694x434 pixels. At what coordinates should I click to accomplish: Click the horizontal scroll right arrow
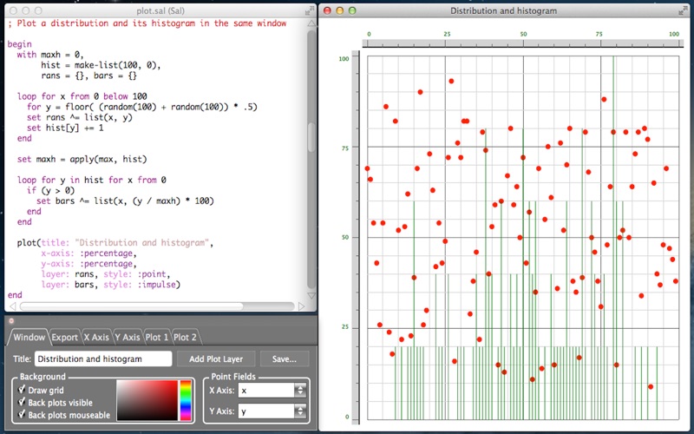[x=301, y=306]
